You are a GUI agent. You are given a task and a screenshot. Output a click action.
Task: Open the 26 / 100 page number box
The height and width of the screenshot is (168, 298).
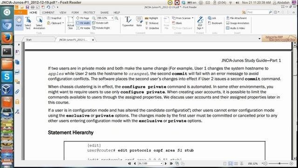[150, 163]
